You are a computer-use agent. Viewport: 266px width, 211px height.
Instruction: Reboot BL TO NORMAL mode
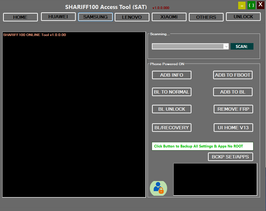pos(172,92)
